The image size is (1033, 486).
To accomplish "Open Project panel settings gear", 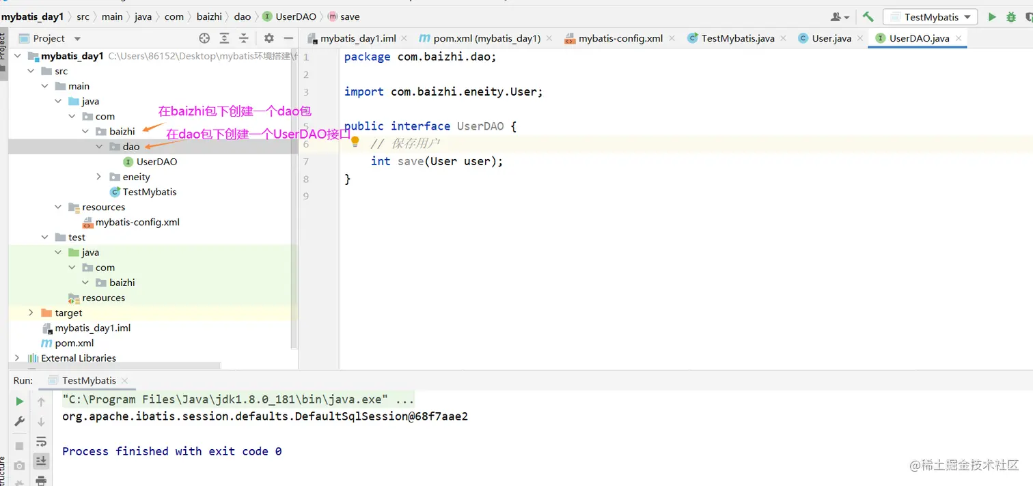I will coord(269,38).
